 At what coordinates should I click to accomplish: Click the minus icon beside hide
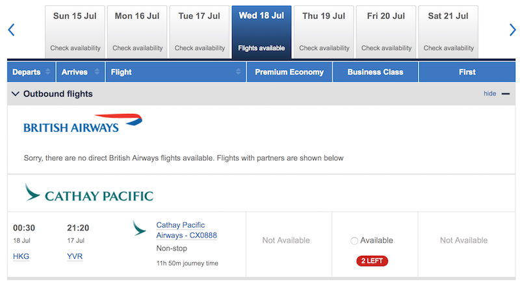click(506, 94)
